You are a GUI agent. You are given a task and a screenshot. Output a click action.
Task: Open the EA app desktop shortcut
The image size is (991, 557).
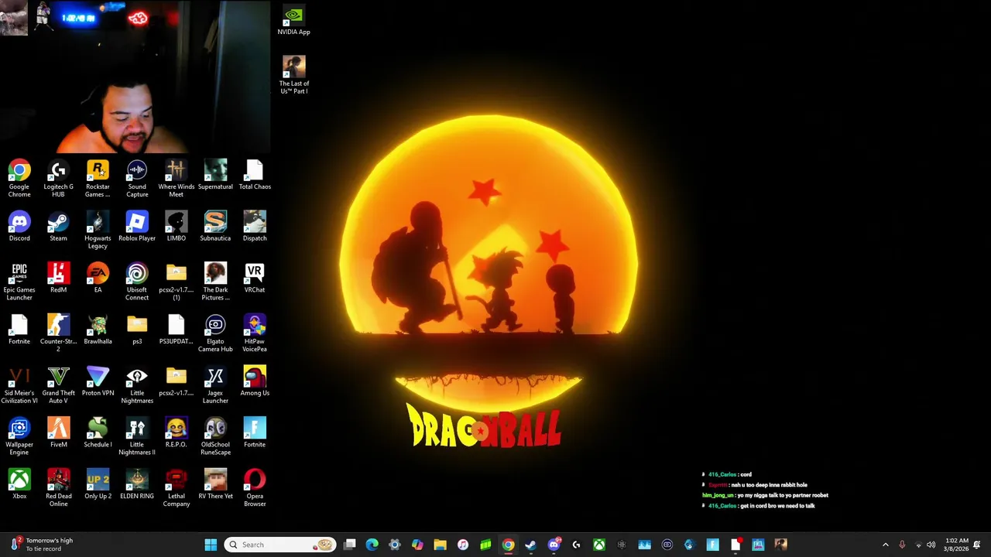[98, 278]
